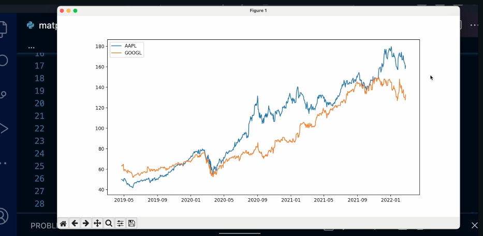Open editor More Actions ellipsis menu

click(x=474, y=25)
